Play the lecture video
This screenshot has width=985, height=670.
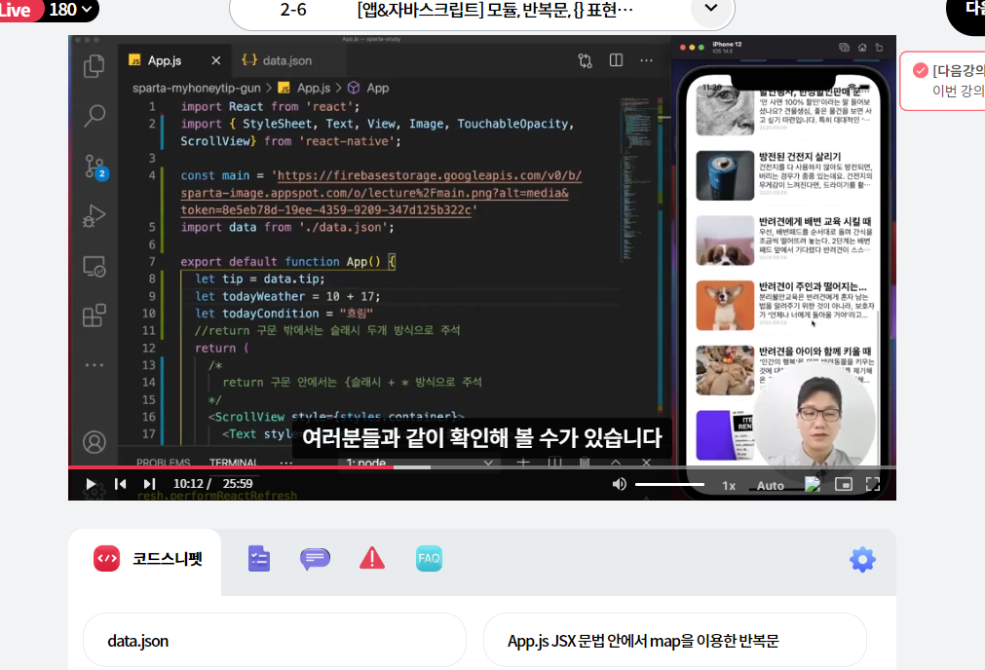coord(91,484)
